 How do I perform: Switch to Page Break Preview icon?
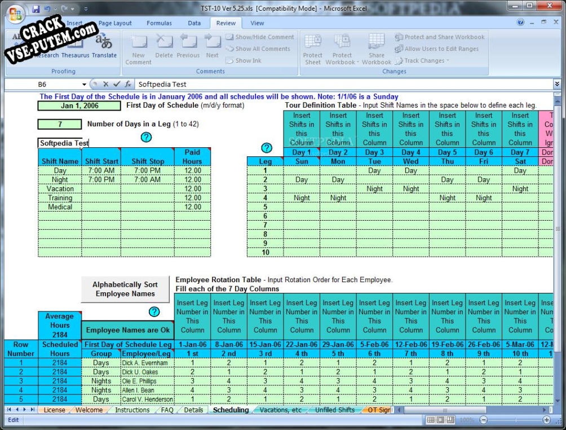[x=450, y=420]
